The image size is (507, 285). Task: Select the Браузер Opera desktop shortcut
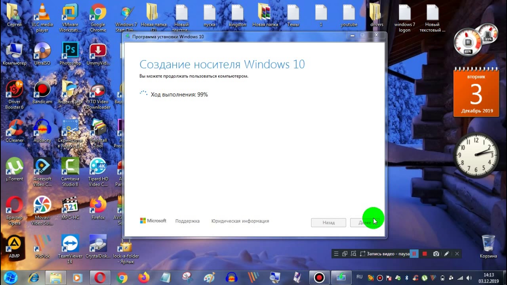[x=14, y=211]
